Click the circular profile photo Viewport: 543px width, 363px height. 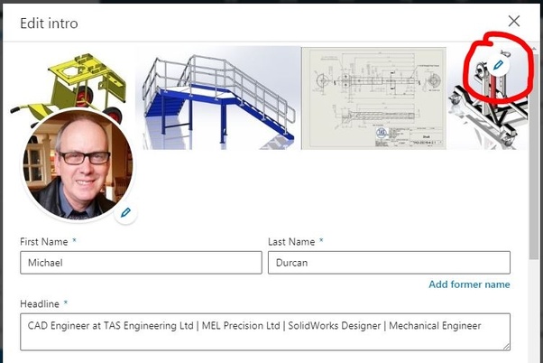(x=78, y=164)
